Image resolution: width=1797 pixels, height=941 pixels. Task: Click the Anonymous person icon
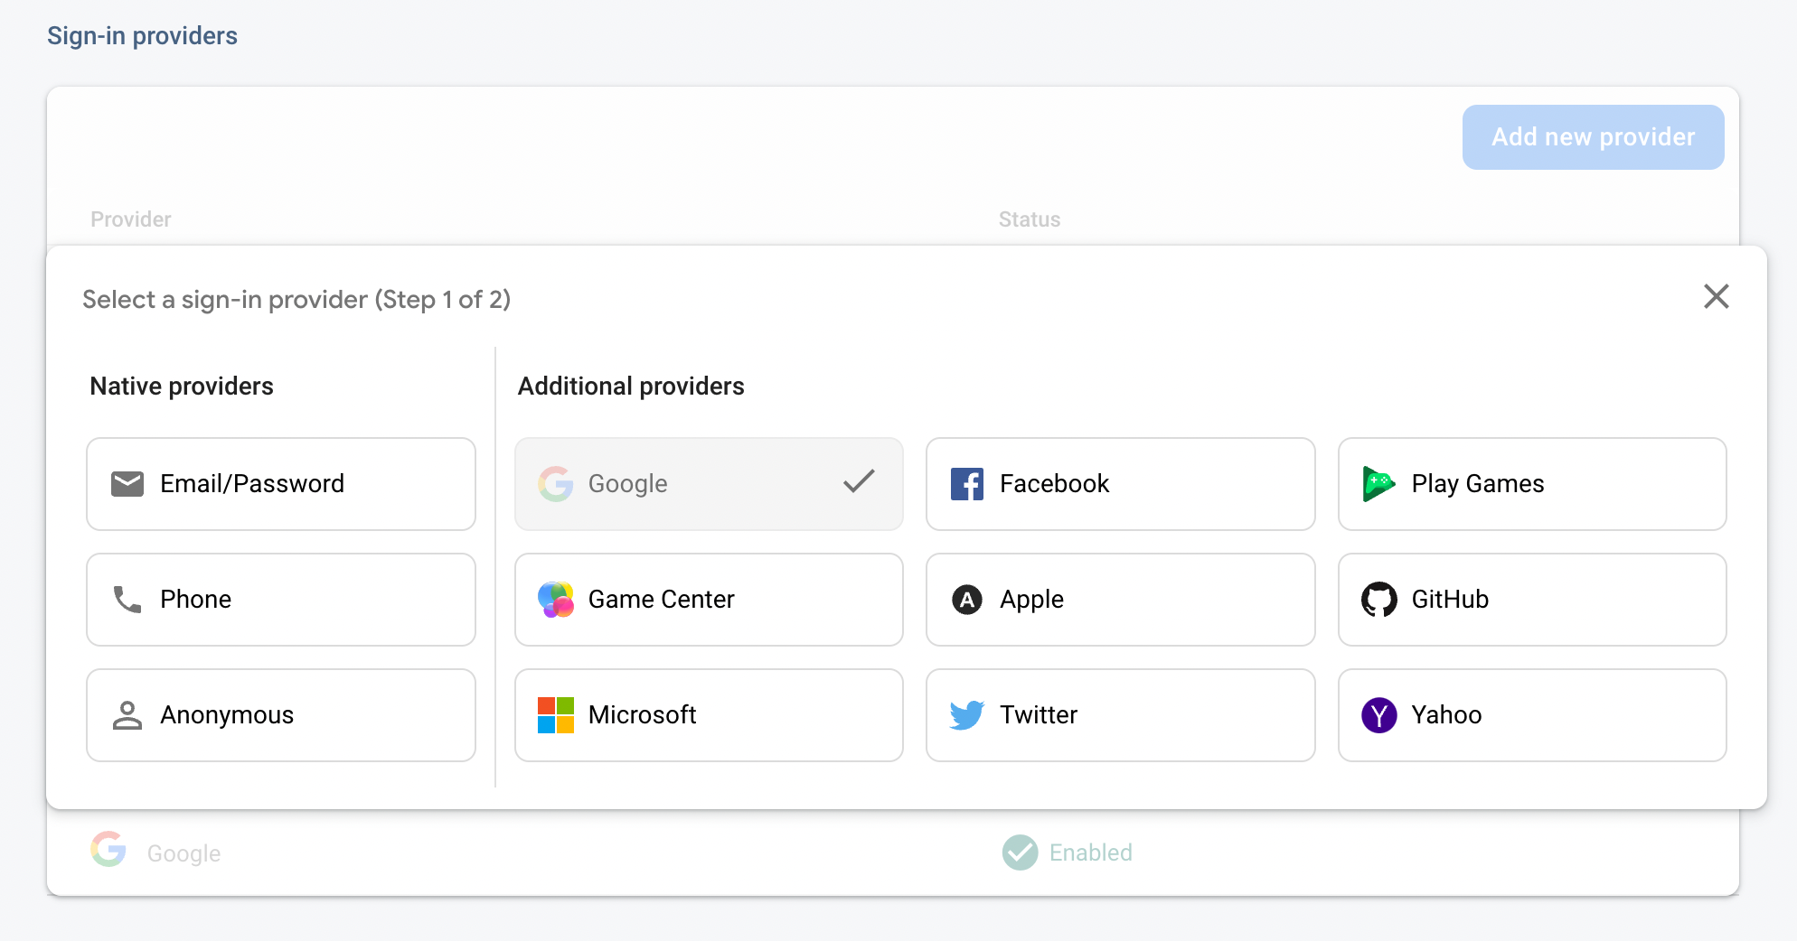click(127, 715)
